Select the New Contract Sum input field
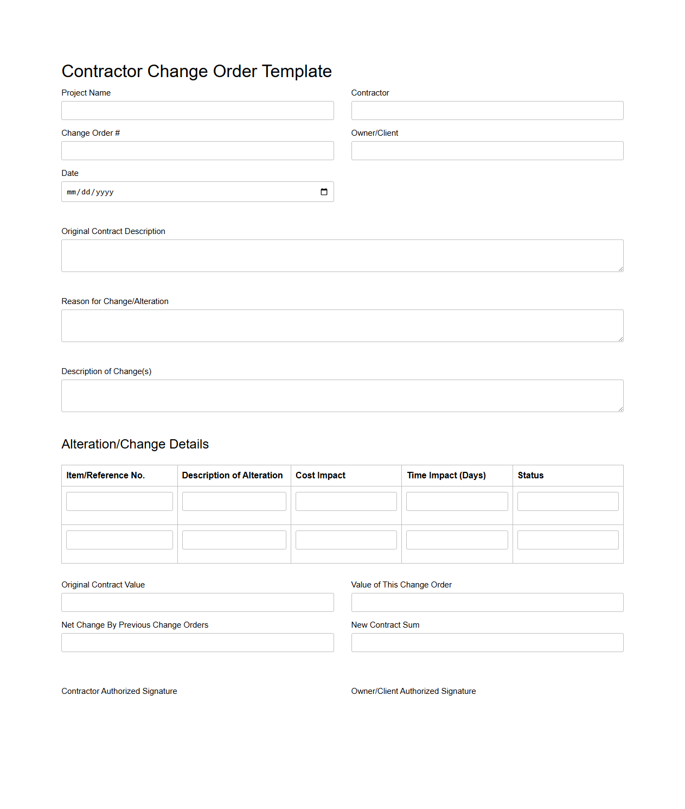 487,642
